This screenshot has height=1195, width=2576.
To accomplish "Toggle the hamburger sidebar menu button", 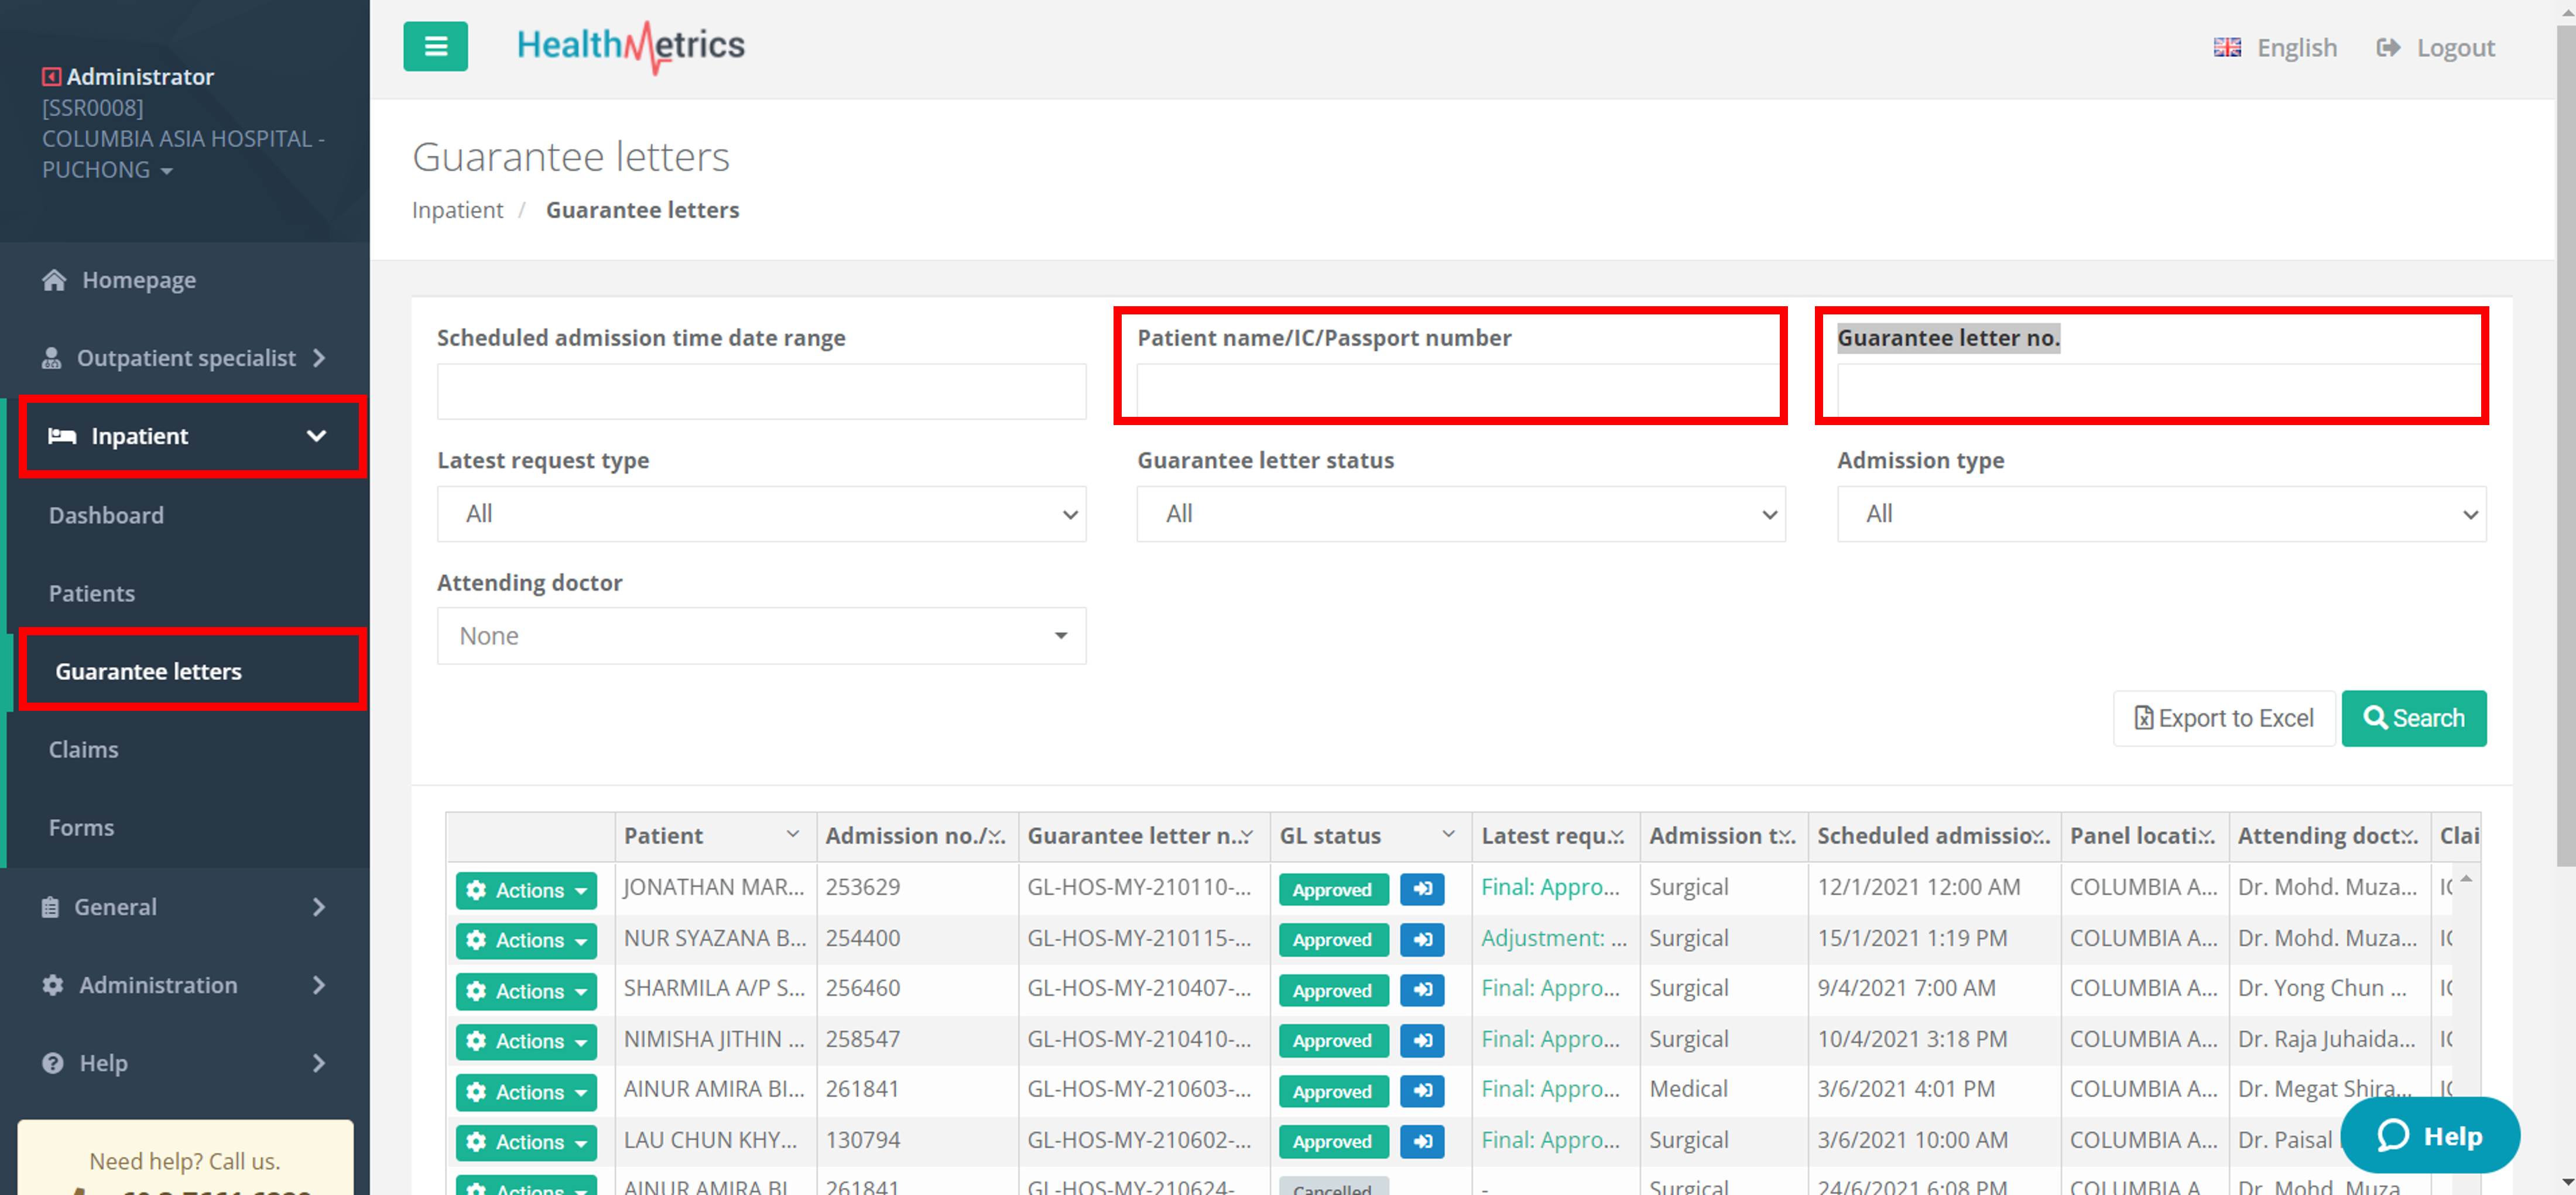I will [435, 46].
